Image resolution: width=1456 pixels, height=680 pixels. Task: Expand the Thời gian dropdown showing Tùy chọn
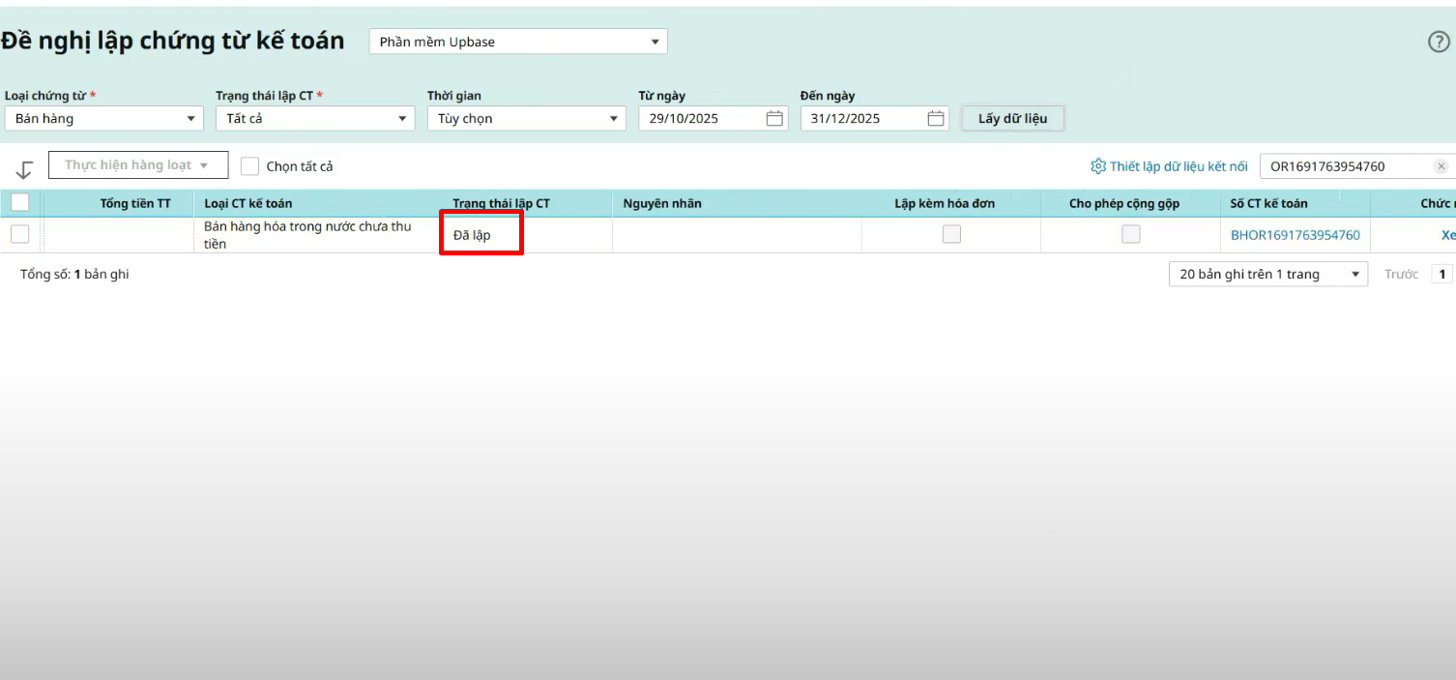coord(526,118)
